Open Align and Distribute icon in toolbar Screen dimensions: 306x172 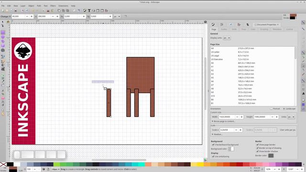pyautogui.click(x=107, y=11)
